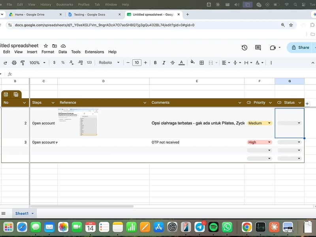
Task: Toggle strikethrough formatting
Action: (x=173, y=63)
